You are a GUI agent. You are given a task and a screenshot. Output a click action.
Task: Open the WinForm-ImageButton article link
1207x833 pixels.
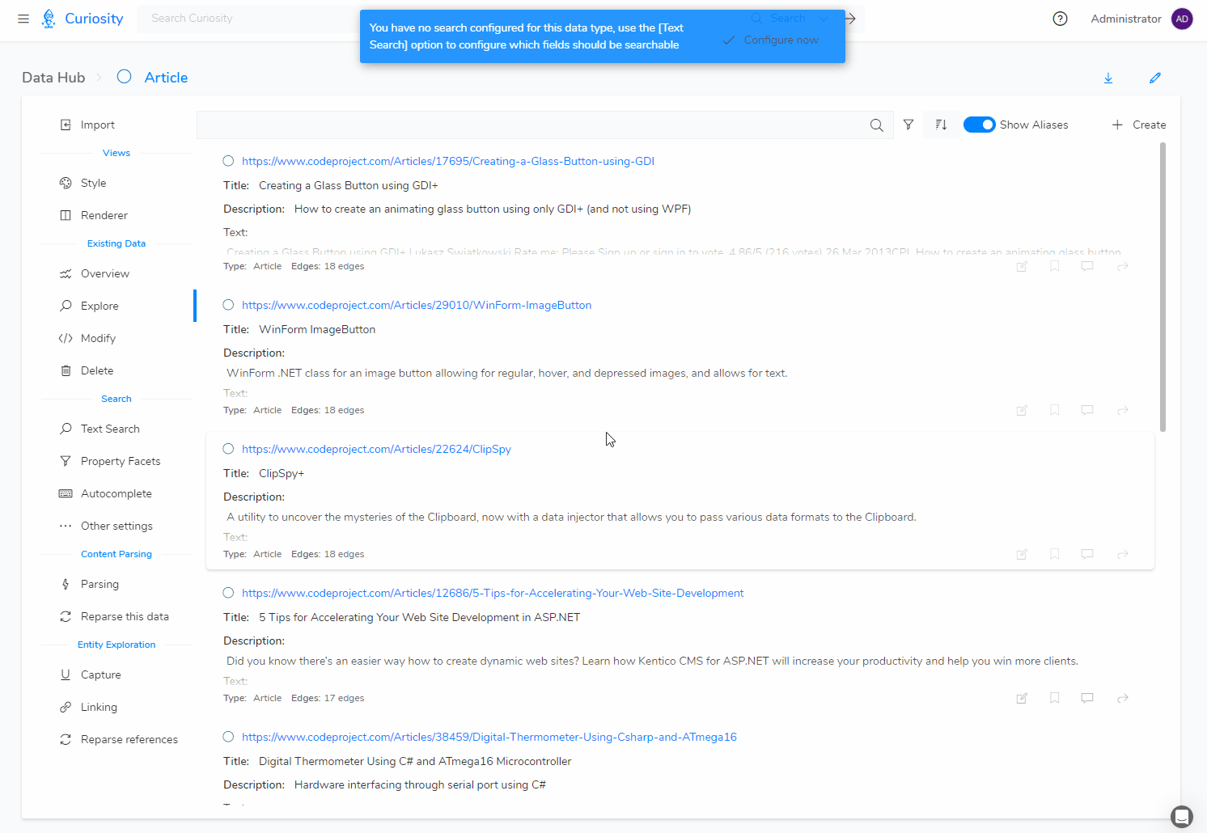pyautogui.click(x=417, y=305)
